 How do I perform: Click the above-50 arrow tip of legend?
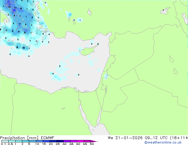tap(94, 141)
